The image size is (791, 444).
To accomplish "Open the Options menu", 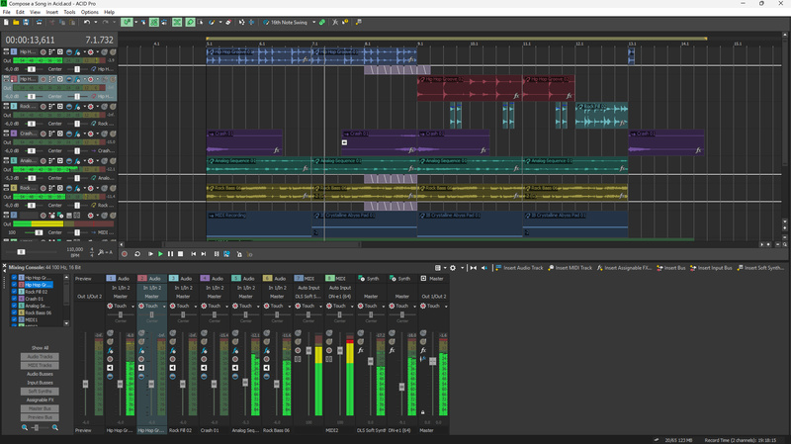I will [90, 12].
